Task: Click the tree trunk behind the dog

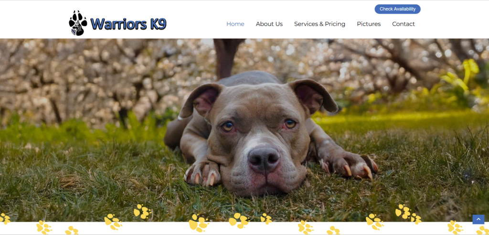Action: tap(226, 58)
